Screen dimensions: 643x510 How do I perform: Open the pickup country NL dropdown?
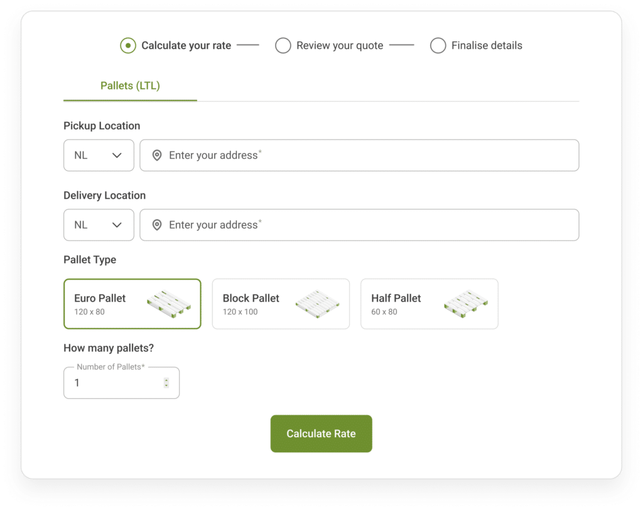pos(99,155)
